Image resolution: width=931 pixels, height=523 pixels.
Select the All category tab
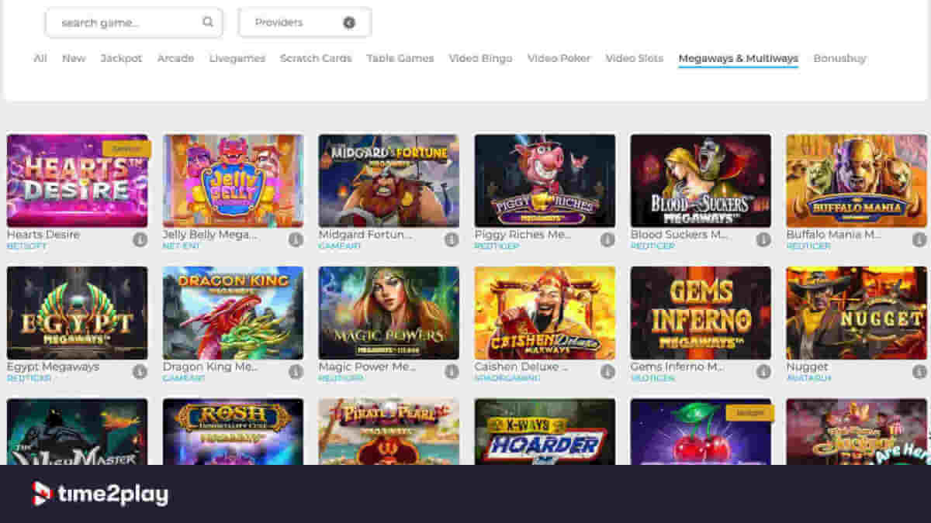click(x=40, y=58)
